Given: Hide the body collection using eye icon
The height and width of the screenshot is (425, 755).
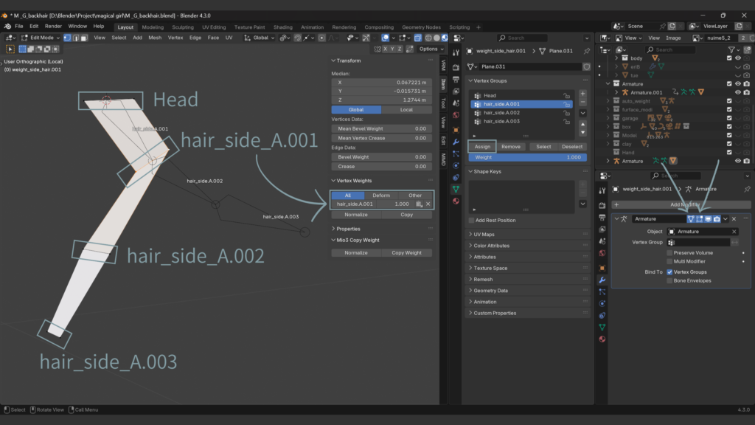Looking at the screenshot, I should pos(738,58).
